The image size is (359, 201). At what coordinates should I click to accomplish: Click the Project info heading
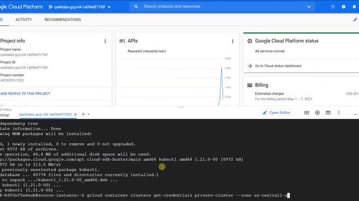(12, 41)
